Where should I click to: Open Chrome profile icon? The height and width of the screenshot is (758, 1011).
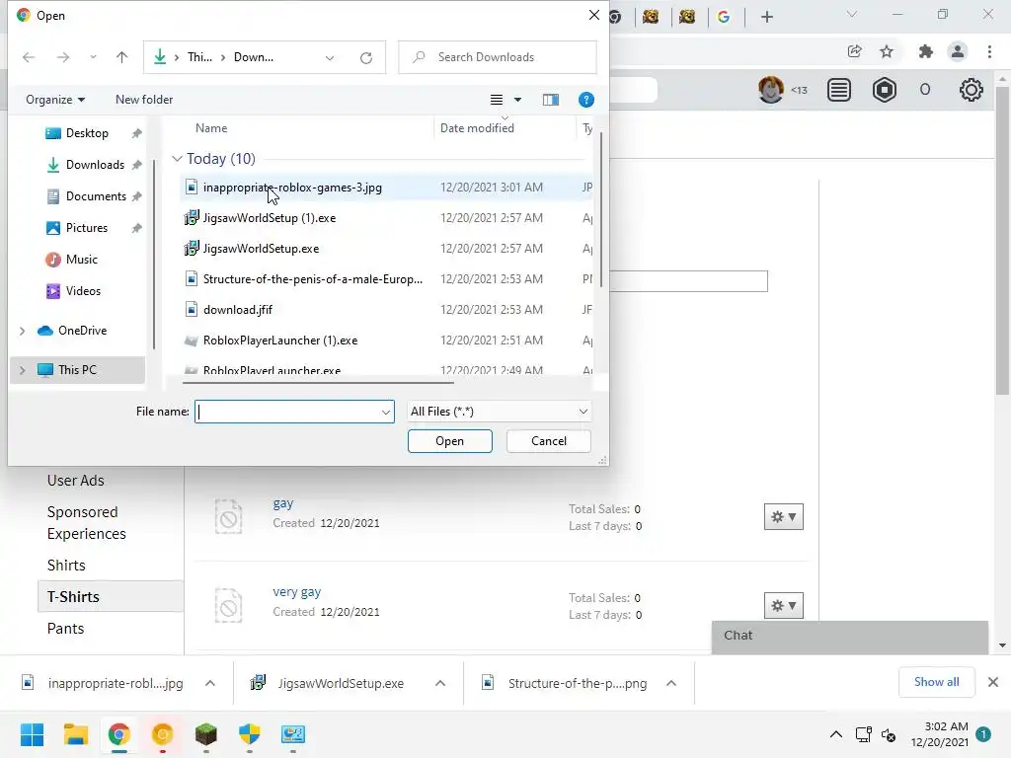click(x=958, y=51)
